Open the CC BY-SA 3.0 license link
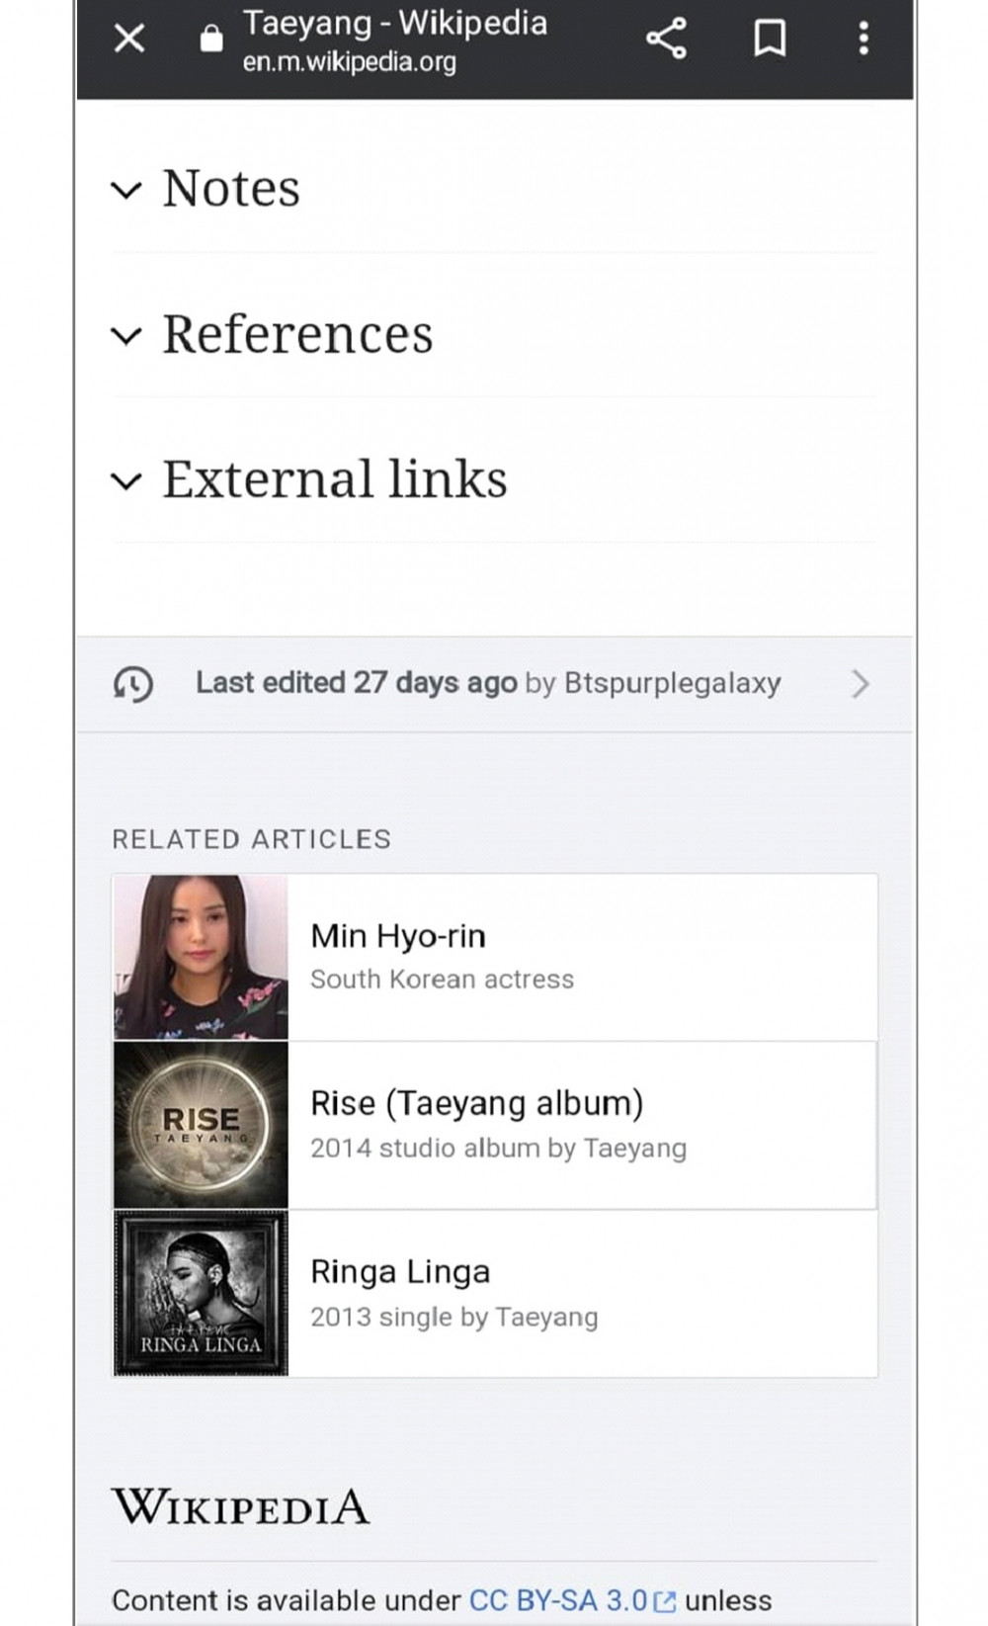The image size is (988, 1626). click(557, 1600)
